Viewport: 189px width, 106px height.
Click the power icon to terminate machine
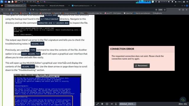pos(107,104)
